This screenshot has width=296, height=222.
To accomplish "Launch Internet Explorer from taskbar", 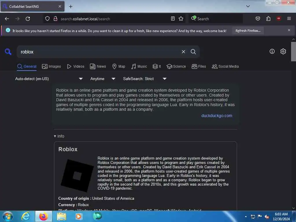I will pyautogui.click(x=25, y=216).
